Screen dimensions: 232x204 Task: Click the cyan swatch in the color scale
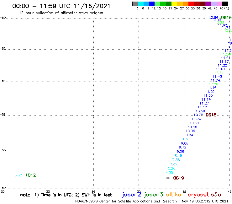(141, 4)
